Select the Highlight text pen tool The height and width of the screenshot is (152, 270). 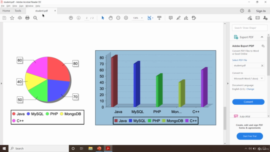pyautogui.click(x=178, y=18)
